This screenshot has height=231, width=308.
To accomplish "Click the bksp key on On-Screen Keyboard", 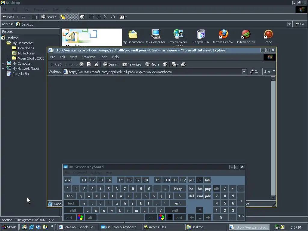I will pos(178,189).
